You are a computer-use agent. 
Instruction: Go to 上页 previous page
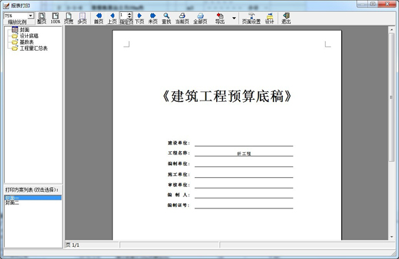pos(112,19)
